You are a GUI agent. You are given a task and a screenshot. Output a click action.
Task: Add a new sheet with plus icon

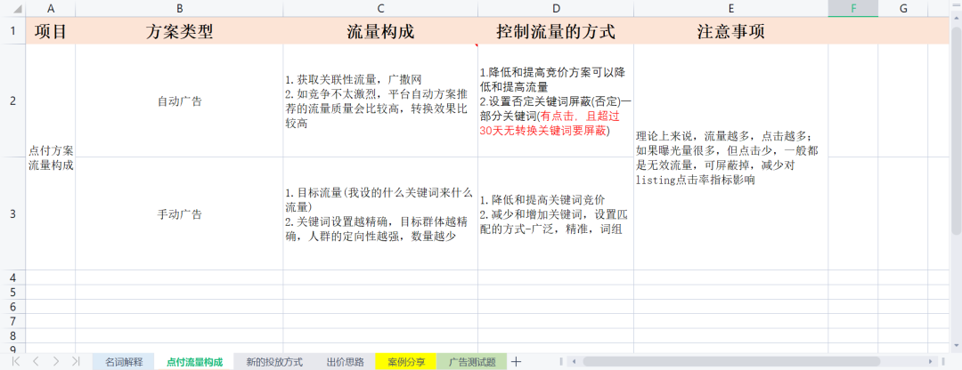(516, 361)
